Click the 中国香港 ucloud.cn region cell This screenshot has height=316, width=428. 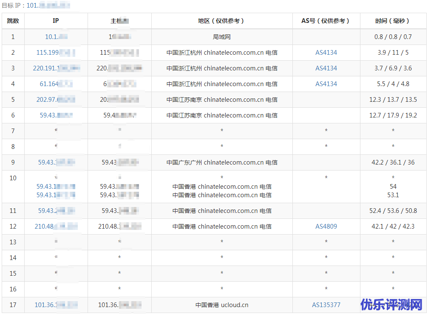coord(221,305)
